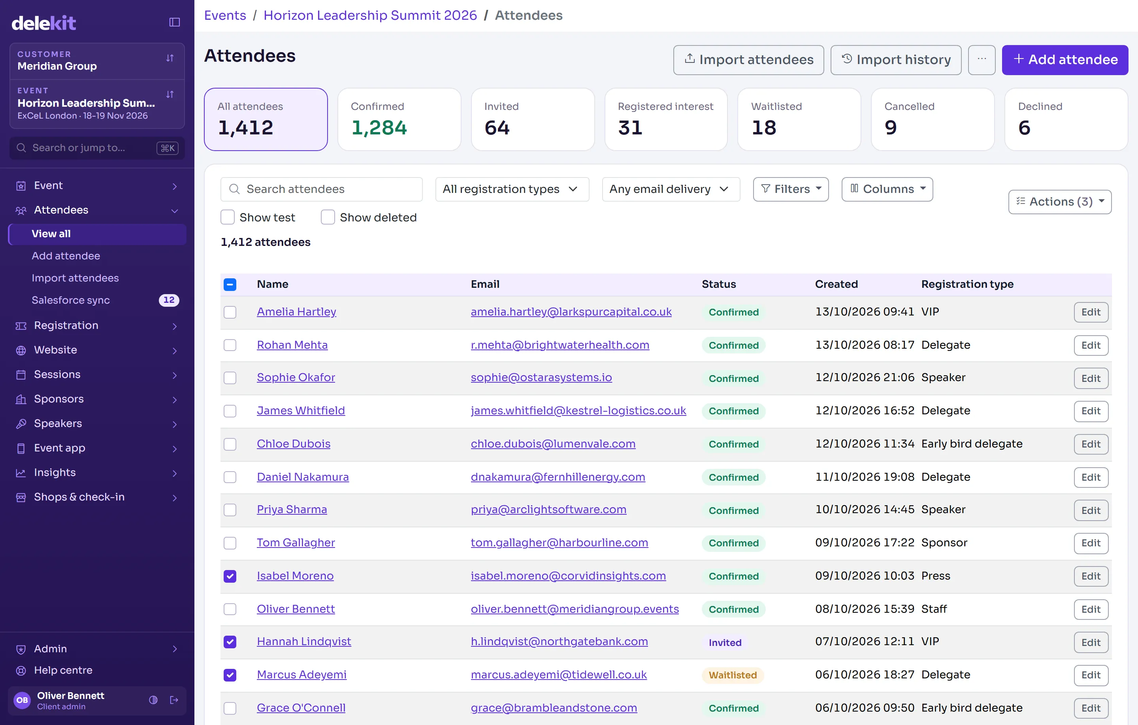Open All registration types dropdown
This screenshot has height=725, width=1138.
point(512,189)
